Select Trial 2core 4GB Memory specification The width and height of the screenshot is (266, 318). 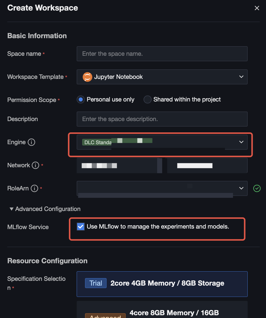click(162, 284)
